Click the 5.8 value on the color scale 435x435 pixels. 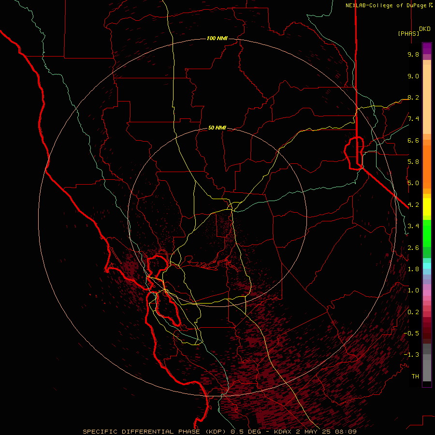click(x=413, y=162)
